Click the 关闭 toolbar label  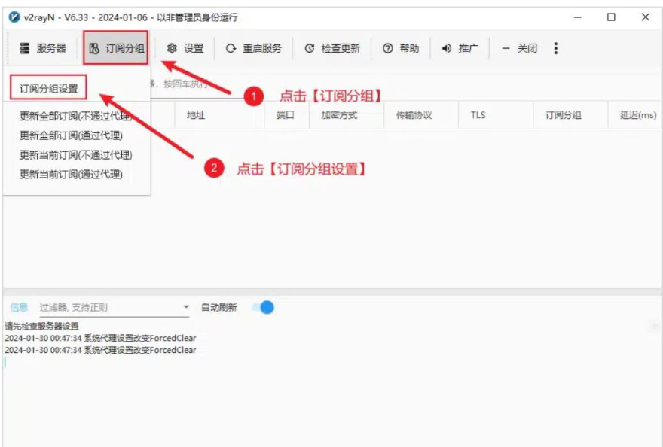[x=527, y=49]
